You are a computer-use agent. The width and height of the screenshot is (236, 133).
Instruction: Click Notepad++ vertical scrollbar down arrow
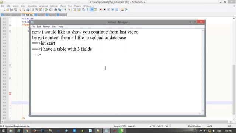234,119
